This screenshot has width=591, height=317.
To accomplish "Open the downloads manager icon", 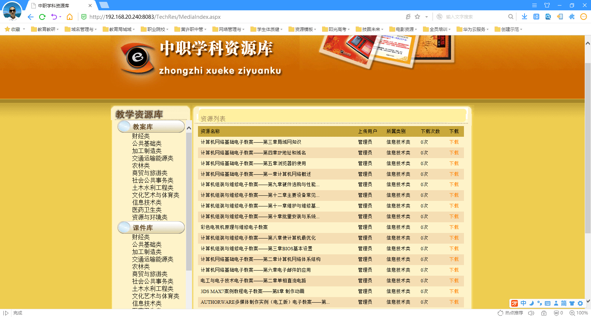I will [x=525, y=17].
